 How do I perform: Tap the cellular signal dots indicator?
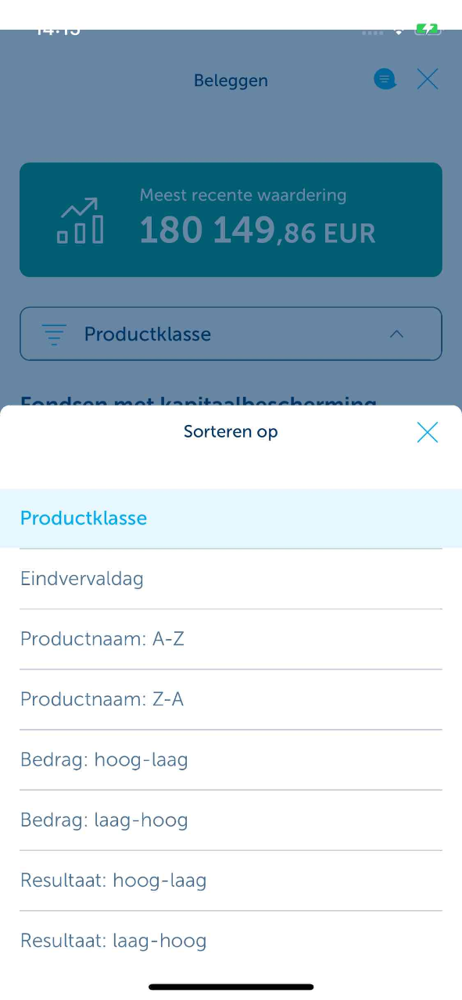[x=373, y=32]
